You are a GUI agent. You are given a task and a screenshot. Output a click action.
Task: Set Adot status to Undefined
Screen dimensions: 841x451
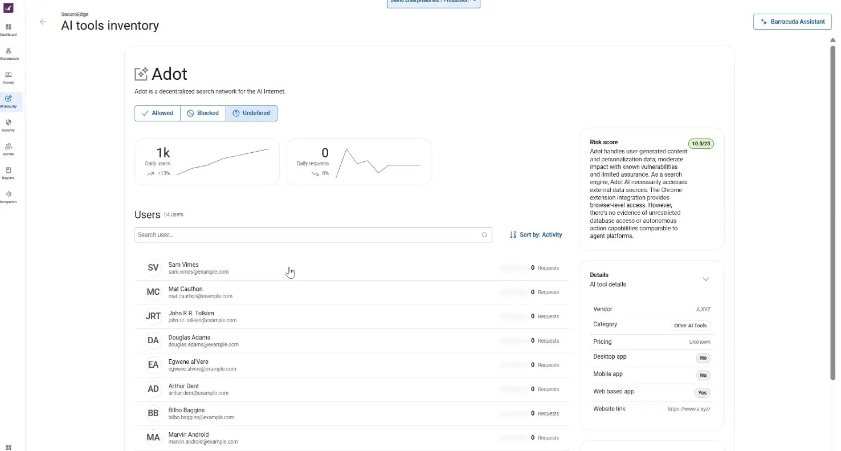[x=251, y=113]
